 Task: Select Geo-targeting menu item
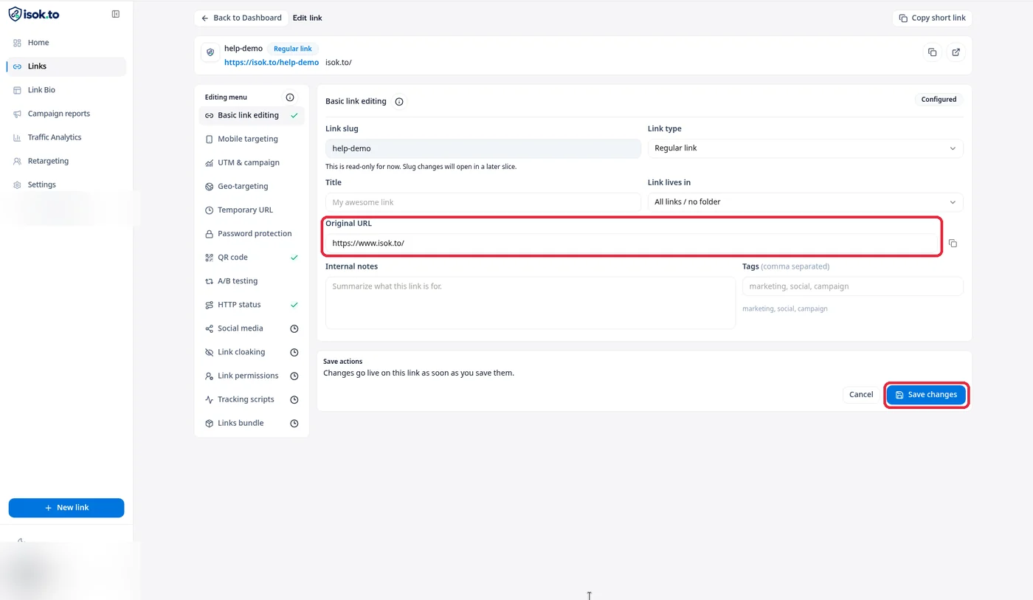click(x=252, y=186)
